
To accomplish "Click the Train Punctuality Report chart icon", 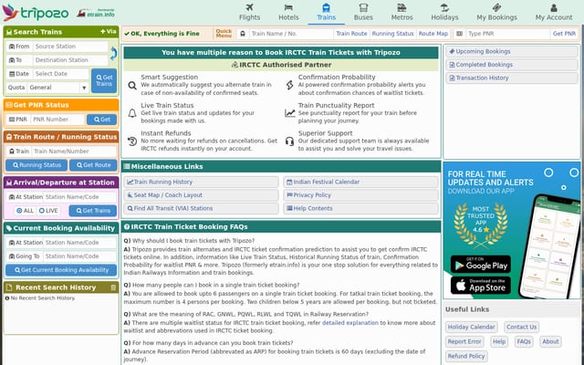I will [290, 113].
